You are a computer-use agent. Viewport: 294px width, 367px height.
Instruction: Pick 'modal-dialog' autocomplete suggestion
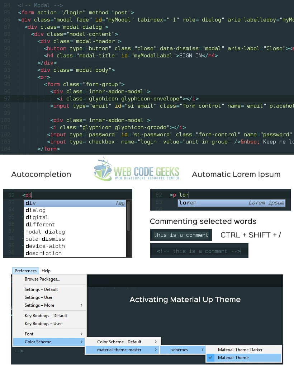(x=75, y=232)
